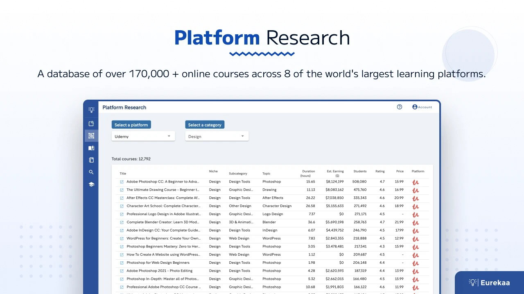This screenshot has width=524, height=294.
Task: Open external link icon for Adobe Photoshop CC course
Action: click(x=122, y=182)
